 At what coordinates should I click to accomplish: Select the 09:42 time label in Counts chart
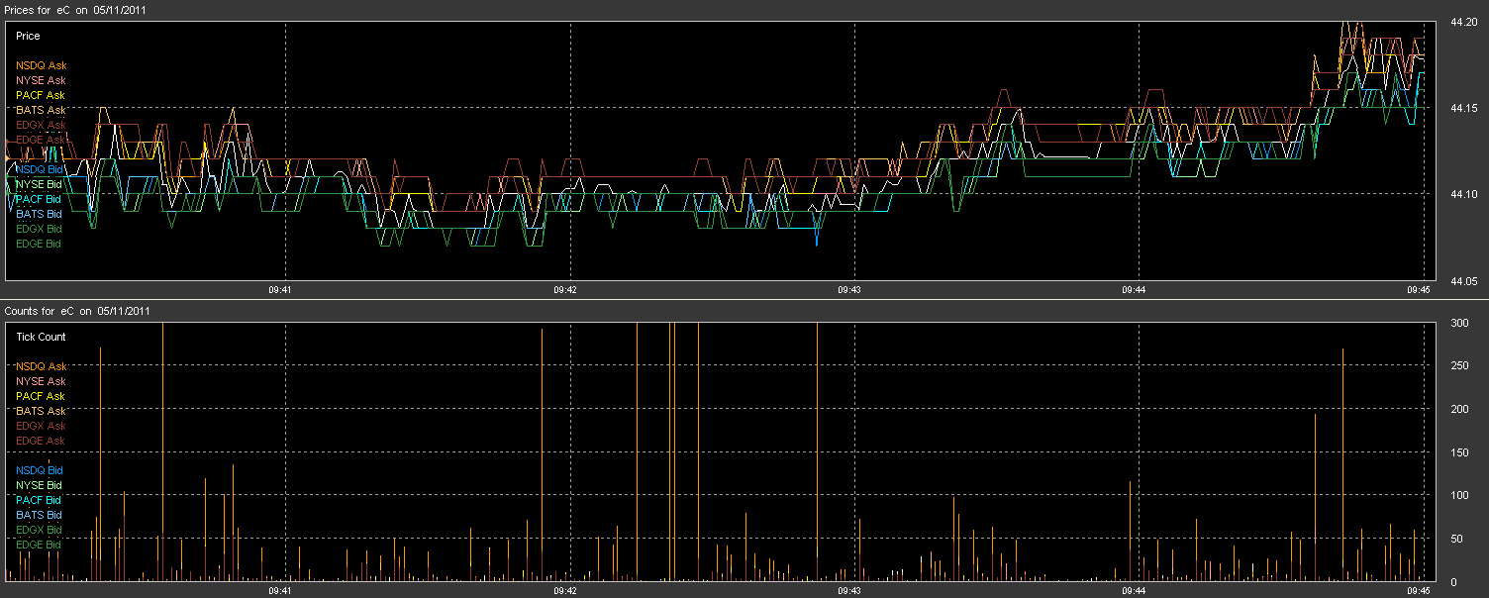(565, 591)
